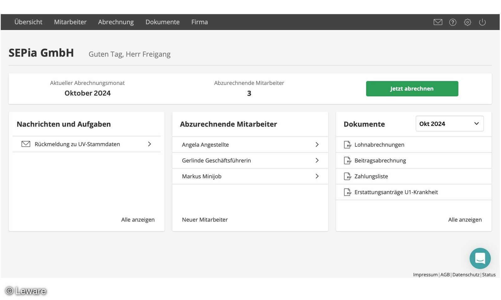
Task: Click Neuer Mitarbeiter to add an employee
Action: pos(205,219)
